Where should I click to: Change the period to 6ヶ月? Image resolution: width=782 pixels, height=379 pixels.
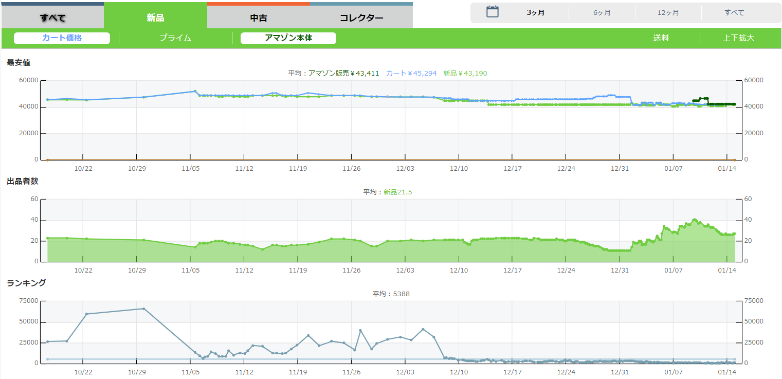point(602,13)
